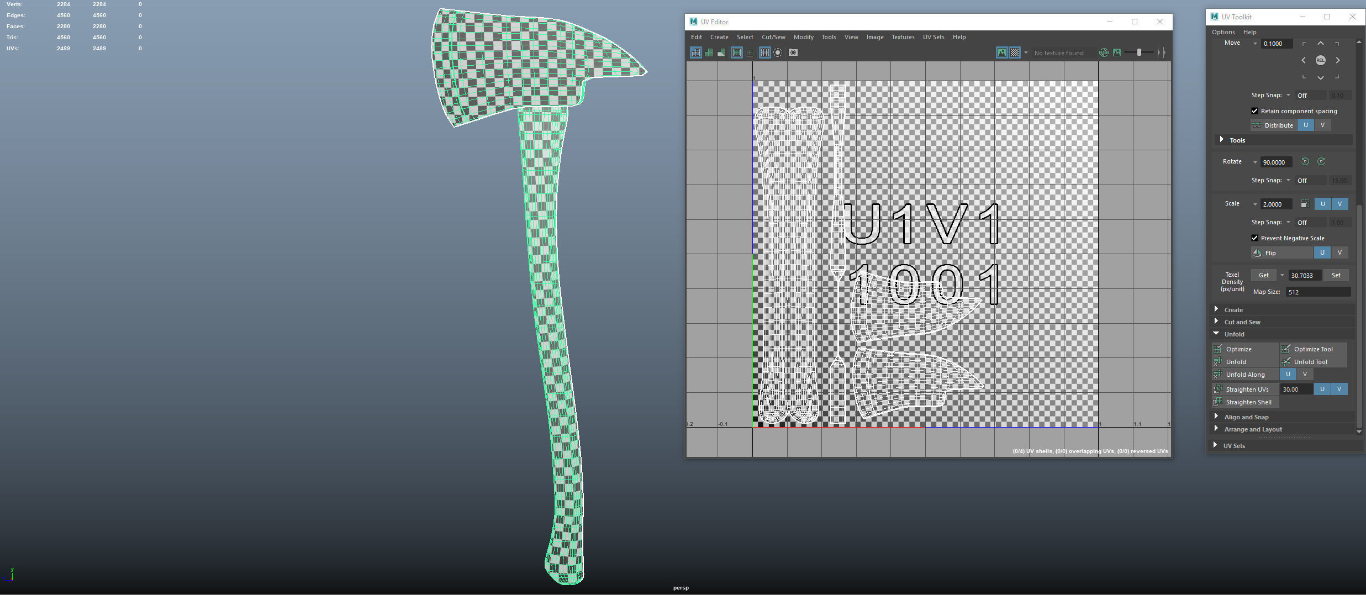Viewport: 1366px width, 595px height.
Task: Move UVs left with the left arrow
Action: coord(1304,60)
